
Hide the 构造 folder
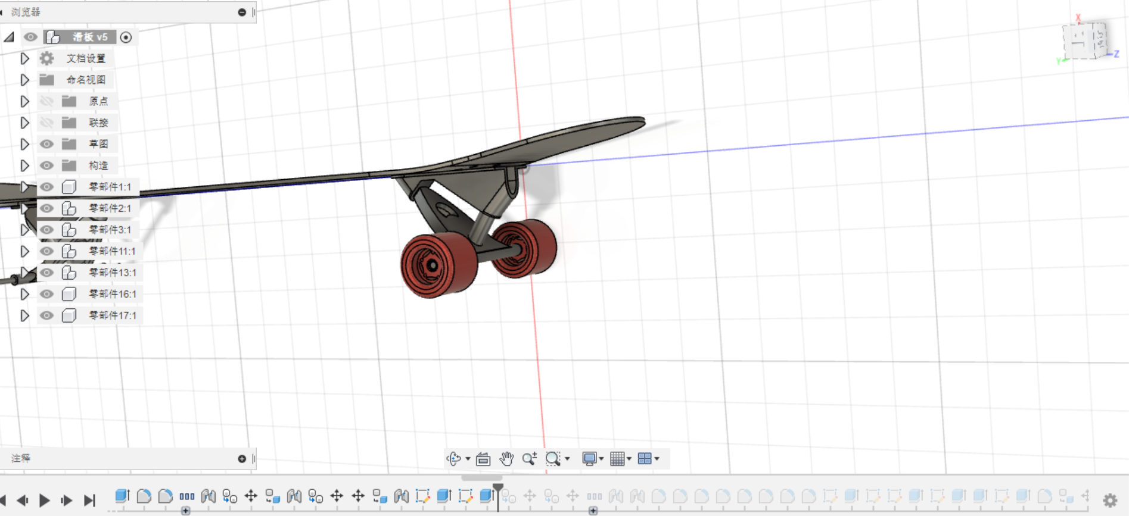(x=46, y=165)
